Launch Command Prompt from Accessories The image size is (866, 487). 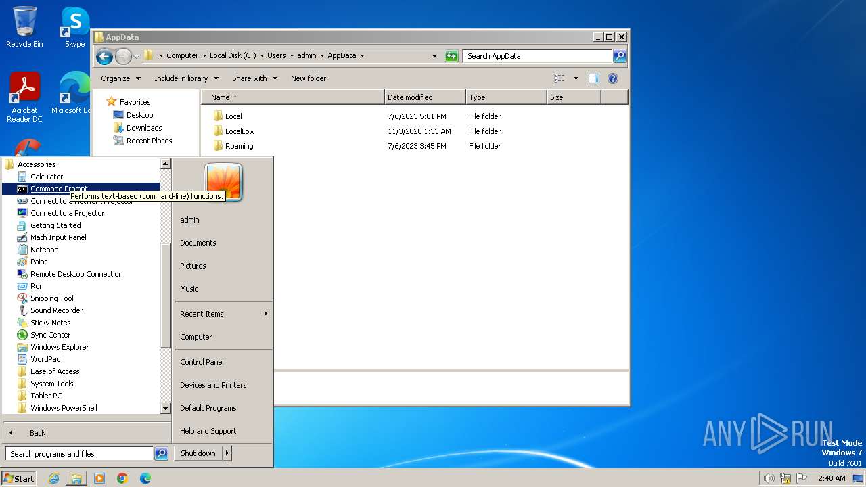point(59,189)
